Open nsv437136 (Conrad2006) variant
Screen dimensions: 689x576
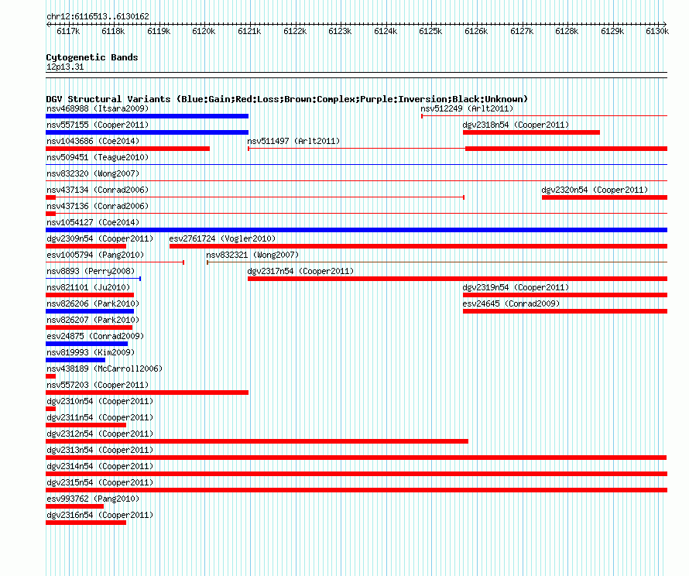[x=98, y=206]
